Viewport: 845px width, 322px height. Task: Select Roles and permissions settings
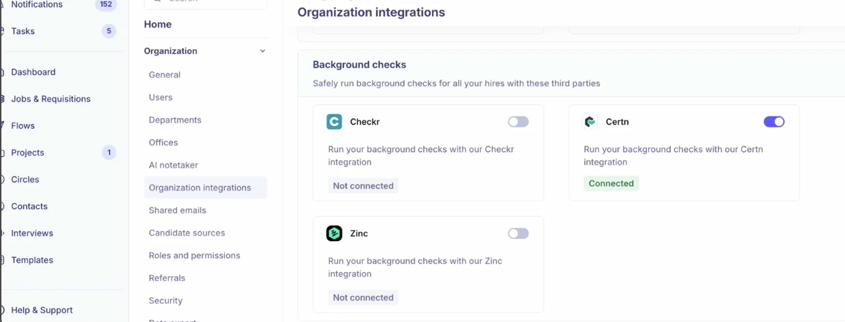click(194, 256)
